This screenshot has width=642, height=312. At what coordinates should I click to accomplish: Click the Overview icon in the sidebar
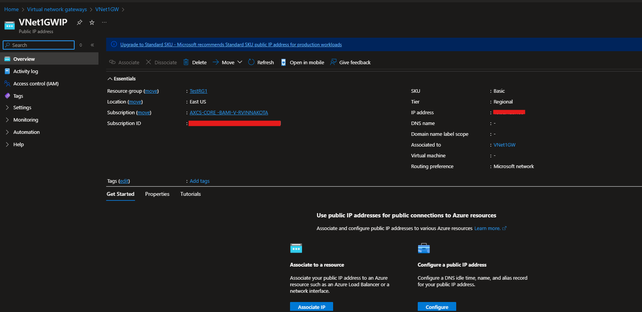pos(7,59)
